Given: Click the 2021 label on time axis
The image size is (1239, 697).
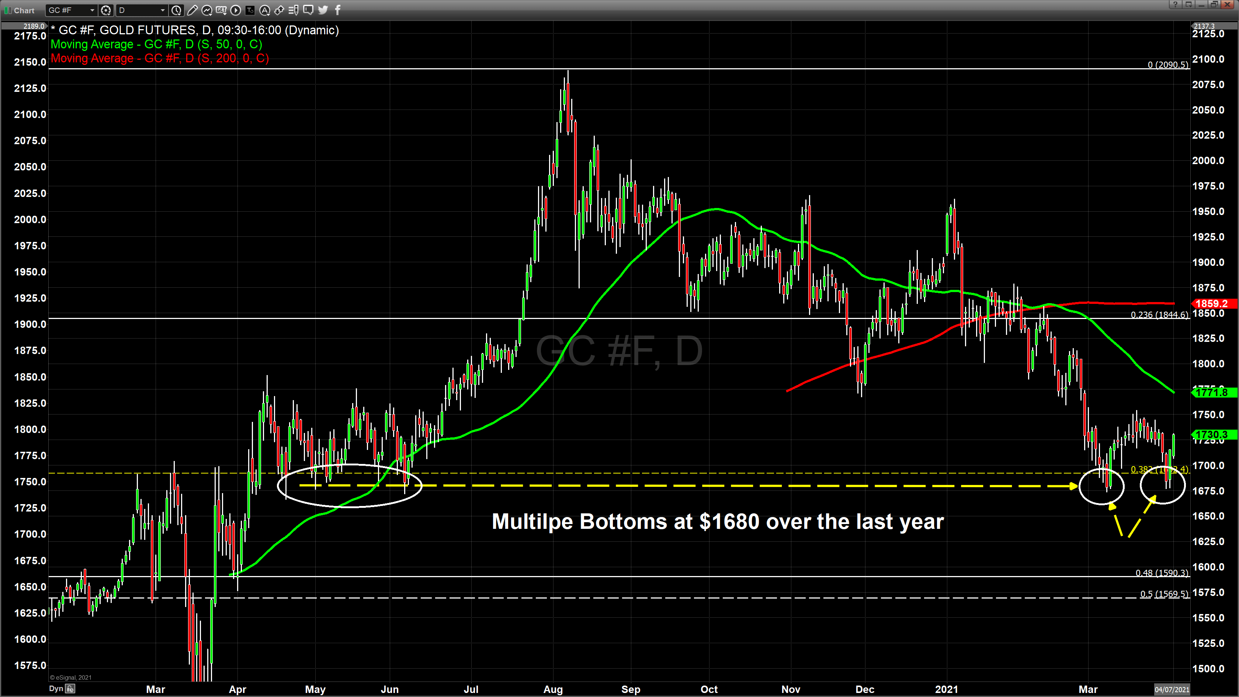Looking at the screenshot, I should 947,689.
